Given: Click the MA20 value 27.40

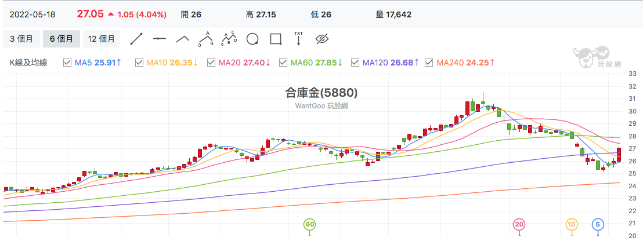Looking at the screenshot, I should coord(254,63).
